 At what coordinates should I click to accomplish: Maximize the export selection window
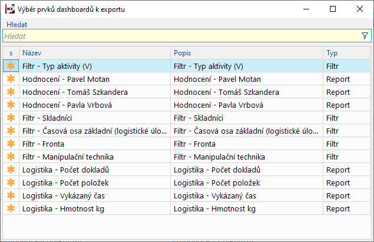[x=333, y=9]
